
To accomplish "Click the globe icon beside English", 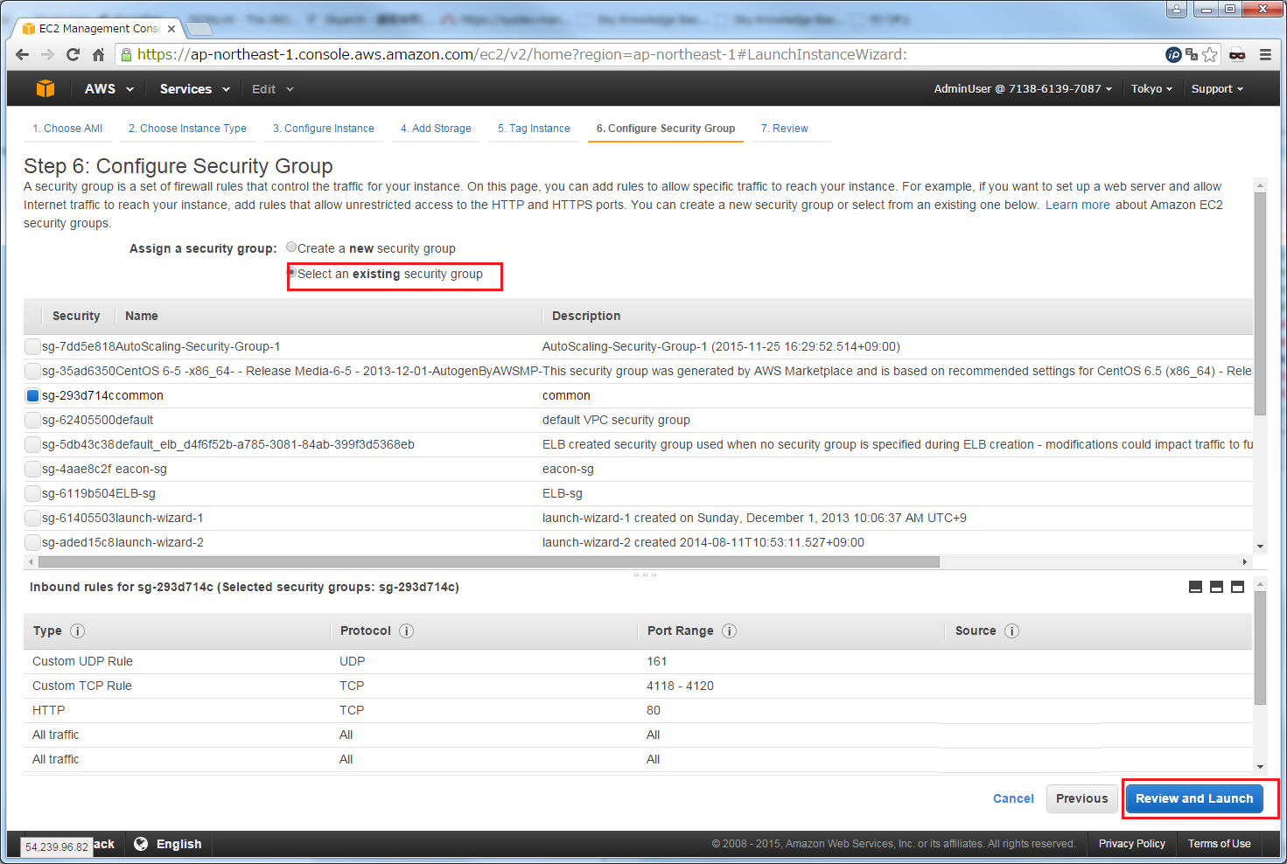I will pos(141,844).
